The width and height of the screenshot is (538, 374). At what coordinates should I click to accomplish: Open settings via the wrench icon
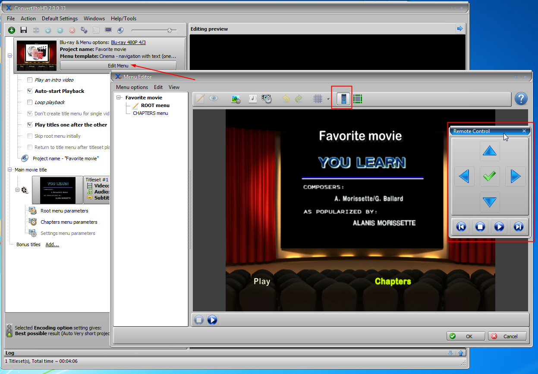point(84,30)
